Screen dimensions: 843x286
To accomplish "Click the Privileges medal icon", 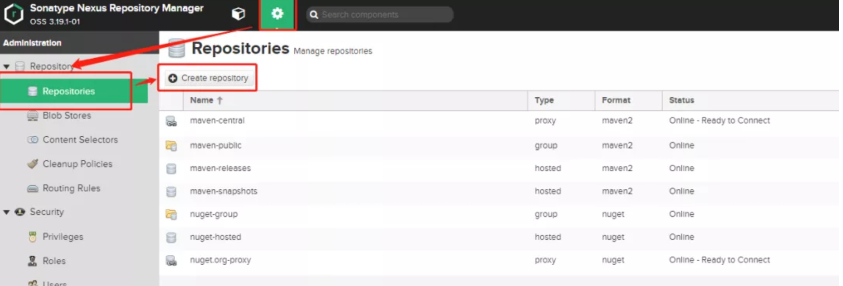I will pos(33,237).
